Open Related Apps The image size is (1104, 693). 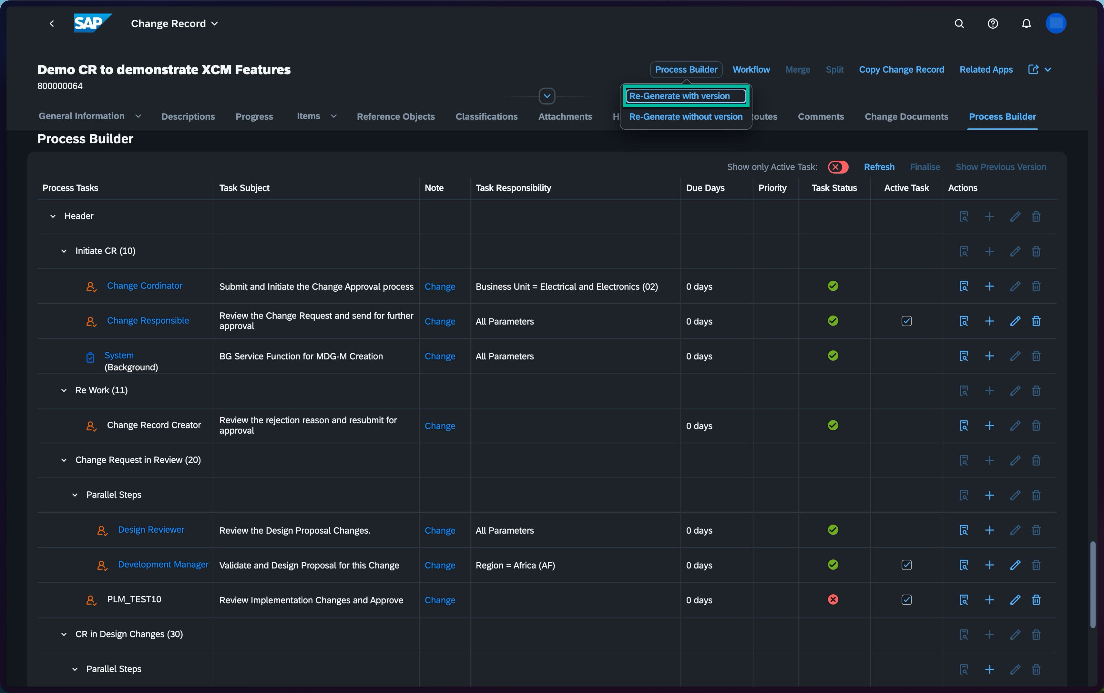click(x=986, y=69)
